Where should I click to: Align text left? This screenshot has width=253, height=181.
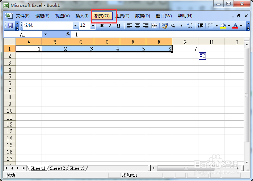pyautogui.click(x=129, y=26)
